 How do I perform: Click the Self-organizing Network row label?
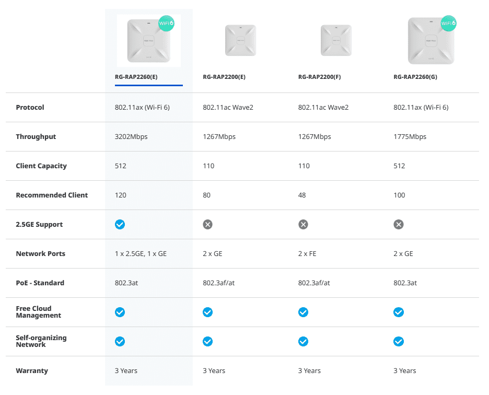click(41, 341)
